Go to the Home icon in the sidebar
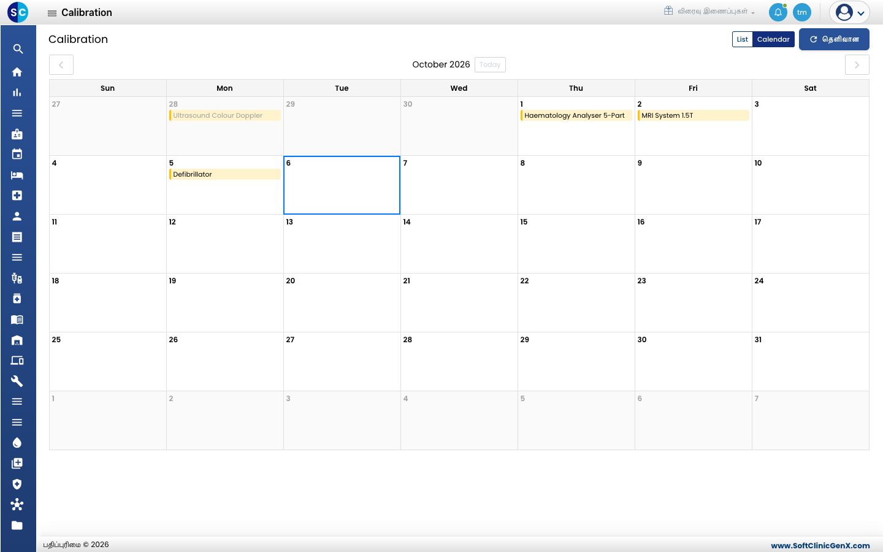This screenshot has width=883, height=552. coord(17,72)
